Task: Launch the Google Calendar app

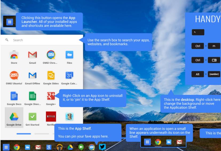Action: 69,76
